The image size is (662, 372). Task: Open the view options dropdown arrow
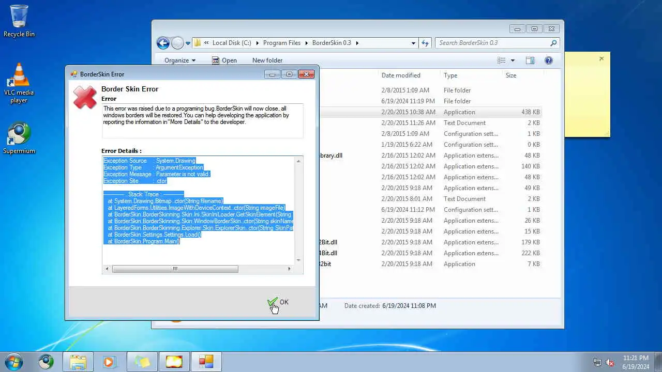(513, 60)
